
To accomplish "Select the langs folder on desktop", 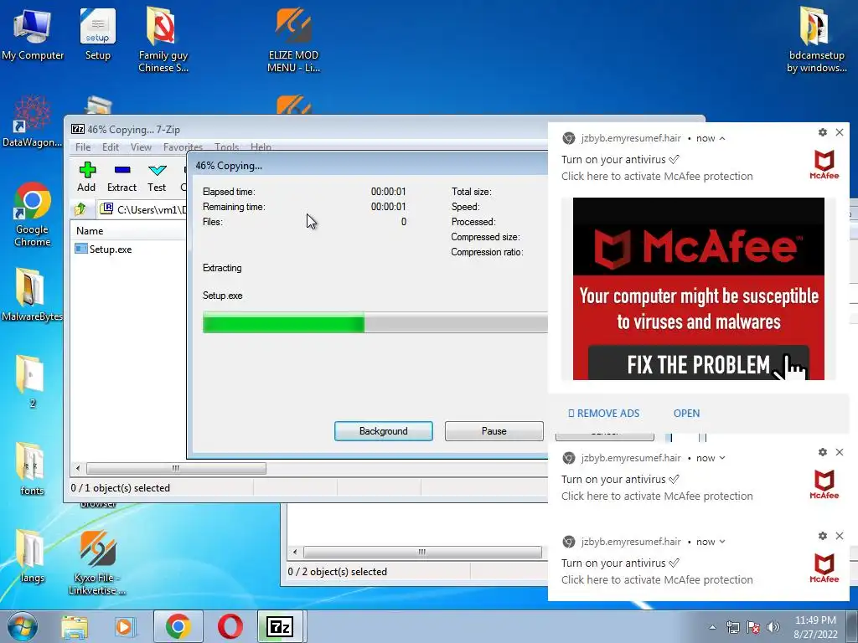I will pyautogui.click(x=32, y=557).
